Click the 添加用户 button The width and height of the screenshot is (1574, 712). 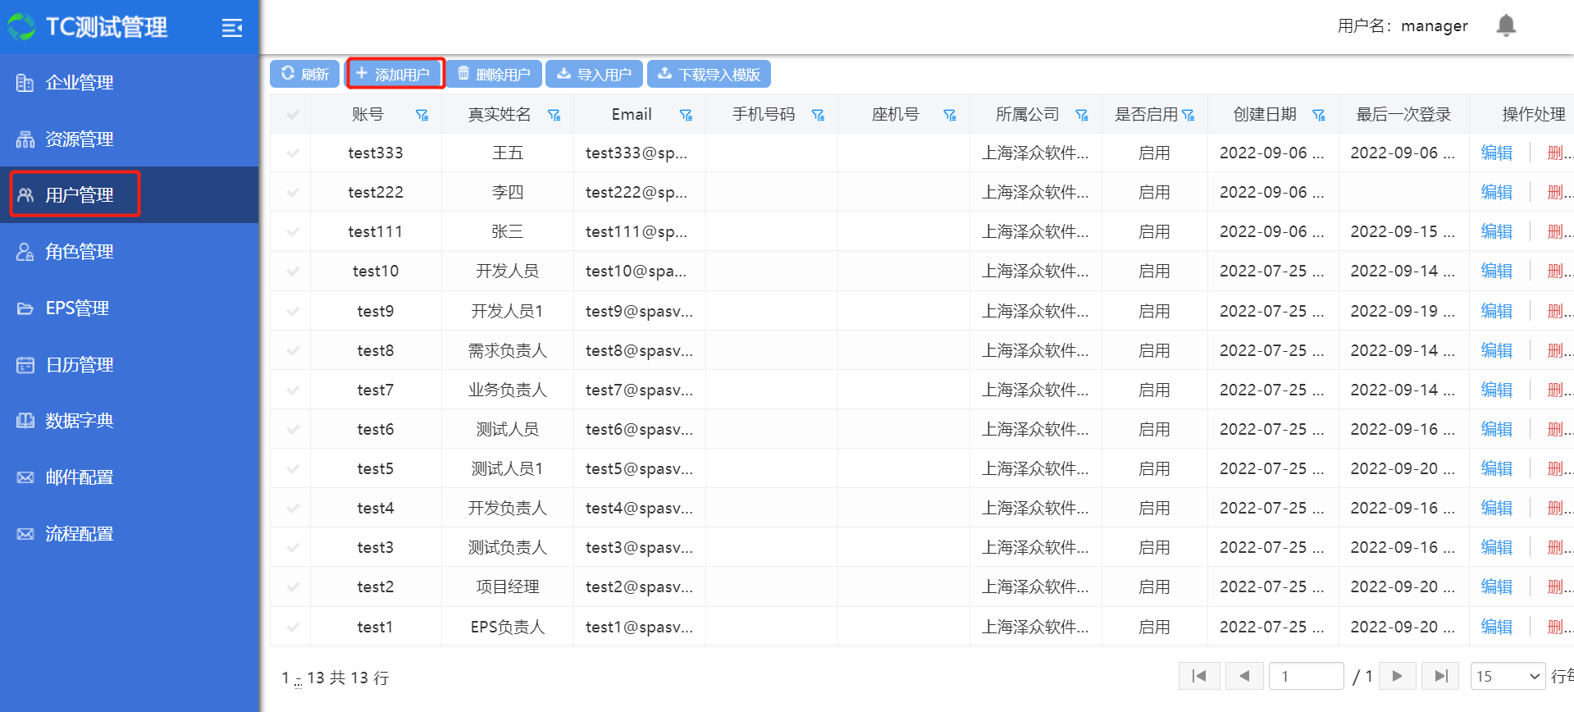[x=395, y=74]
